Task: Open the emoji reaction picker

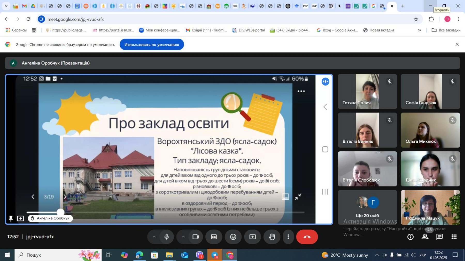Action: [233, 237]
